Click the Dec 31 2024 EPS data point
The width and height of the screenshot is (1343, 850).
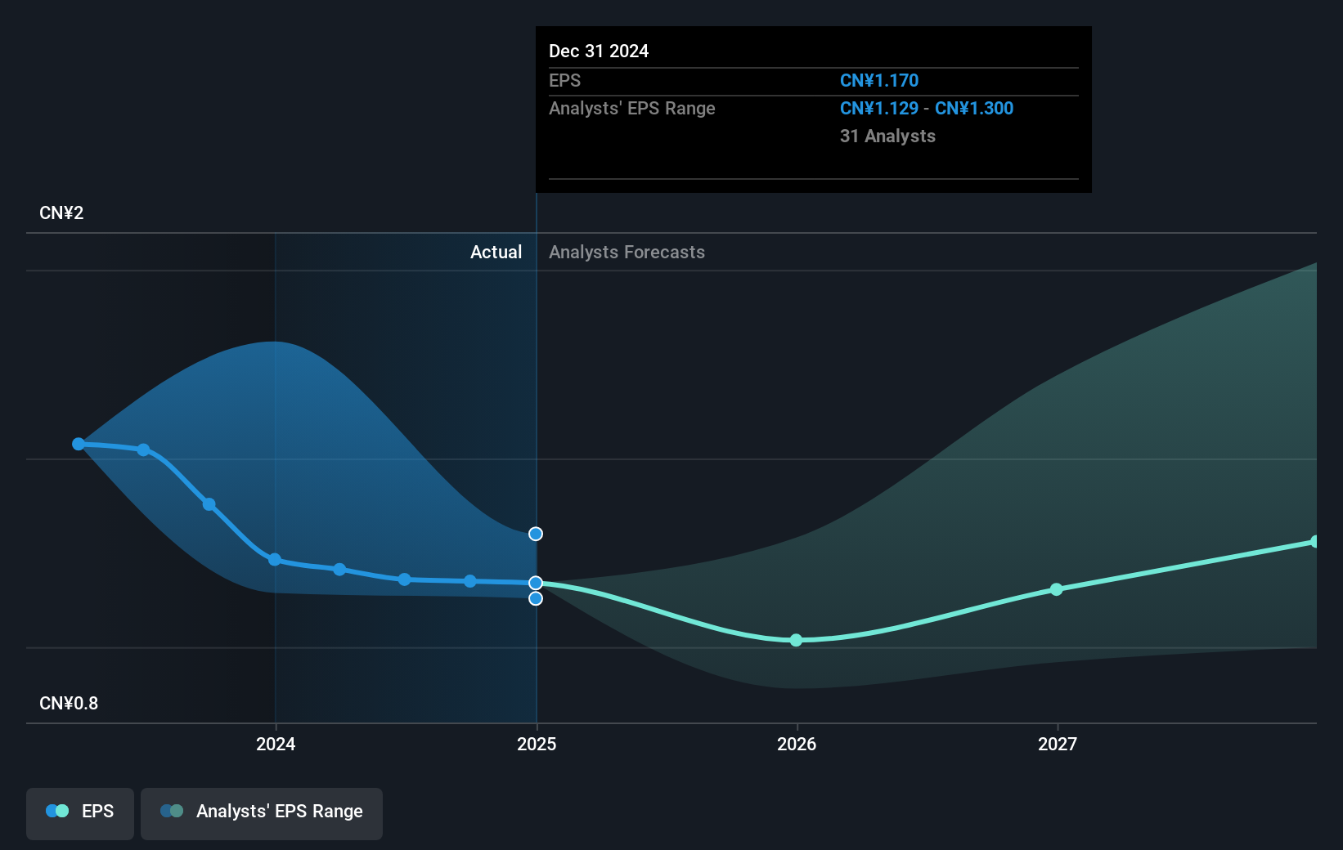pos(536,583)
